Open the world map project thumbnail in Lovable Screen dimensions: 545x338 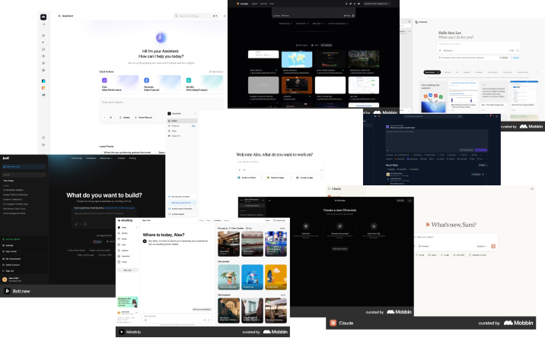coord(297,59)
